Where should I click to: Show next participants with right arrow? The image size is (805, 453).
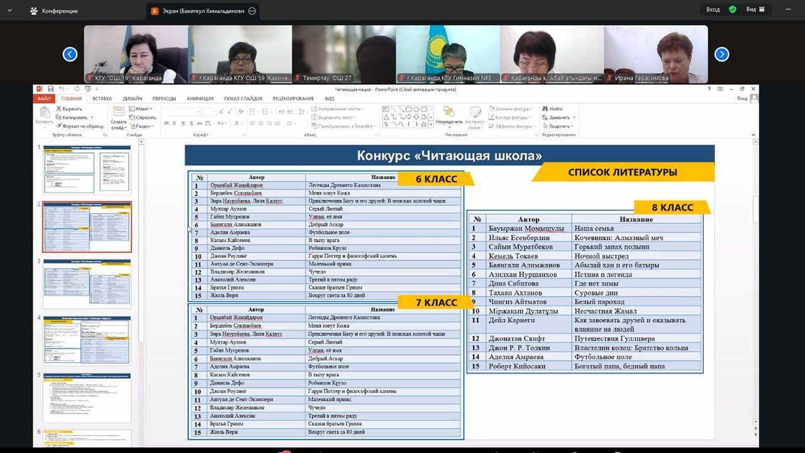point(721,54)
